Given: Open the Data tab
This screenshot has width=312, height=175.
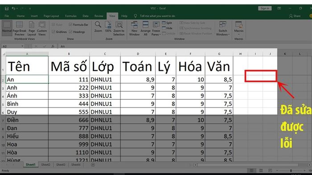Looking at the screenshot, I should pyautogui.click(x=86, y=16).
